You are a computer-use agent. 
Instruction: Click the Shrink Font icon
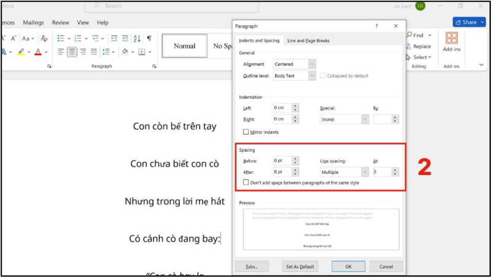[13, 39]
